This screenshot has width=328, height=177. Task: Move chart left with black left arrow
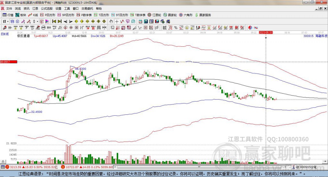(x=65, y=21)
